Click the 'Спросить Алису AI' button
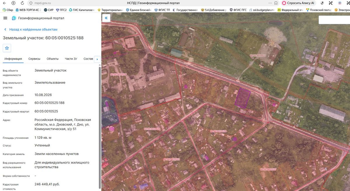 pos(298,3)
